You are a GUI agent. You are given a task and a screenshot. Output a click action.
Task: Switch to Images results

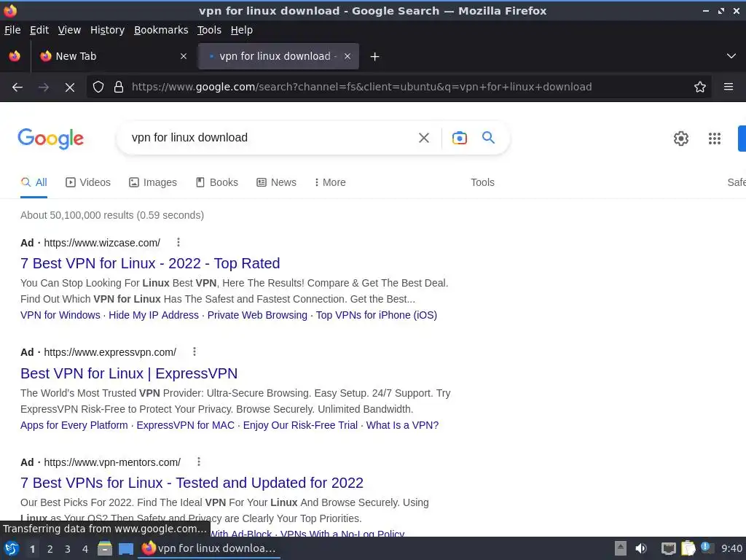click(153, 182)
